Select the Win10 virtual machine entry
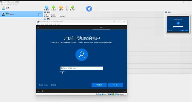The image size is (192, 102). 22,14
